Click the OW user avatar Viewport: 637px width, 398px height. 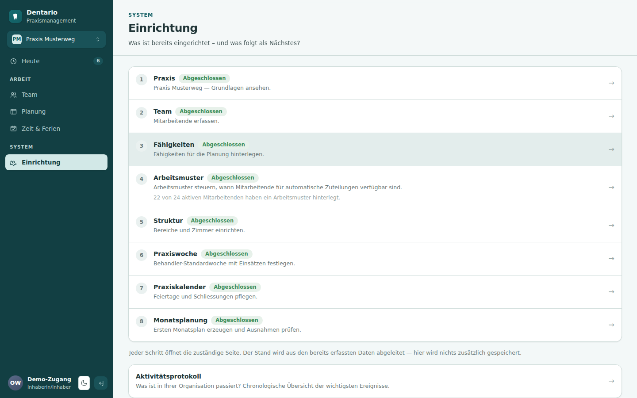click(15, 383)
